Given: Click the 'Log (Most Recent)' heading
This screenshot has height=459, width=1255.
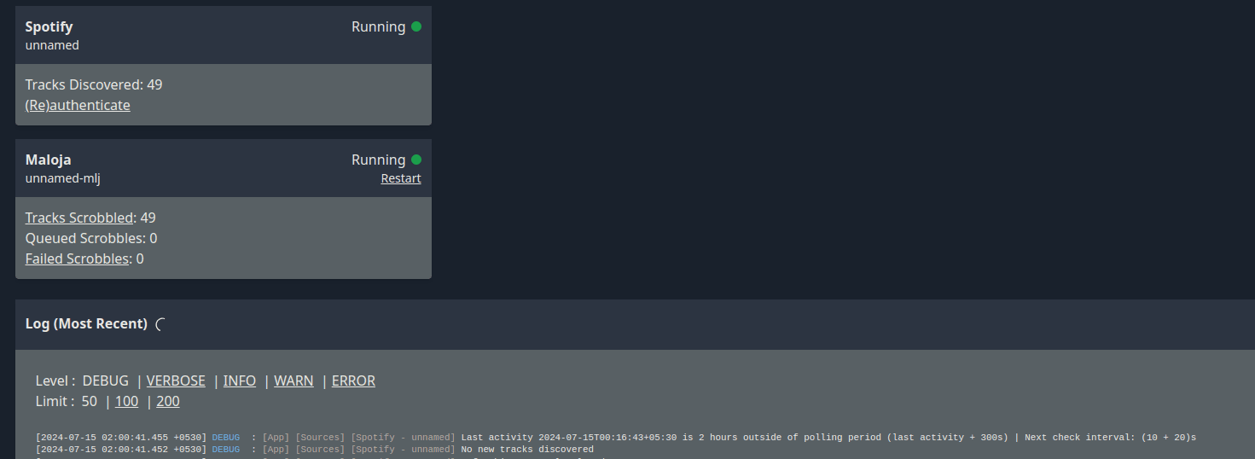Looking at the screenshot, I should click(x=86, y=324).
